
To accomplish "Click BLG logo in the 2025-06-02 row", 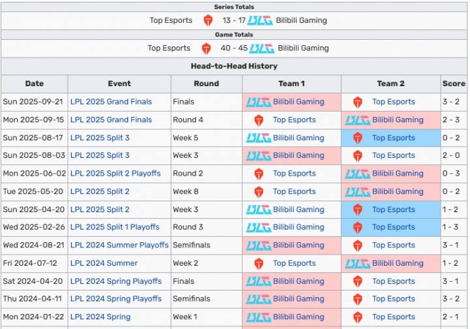I will pyautogui.click(x=358, y=174).
